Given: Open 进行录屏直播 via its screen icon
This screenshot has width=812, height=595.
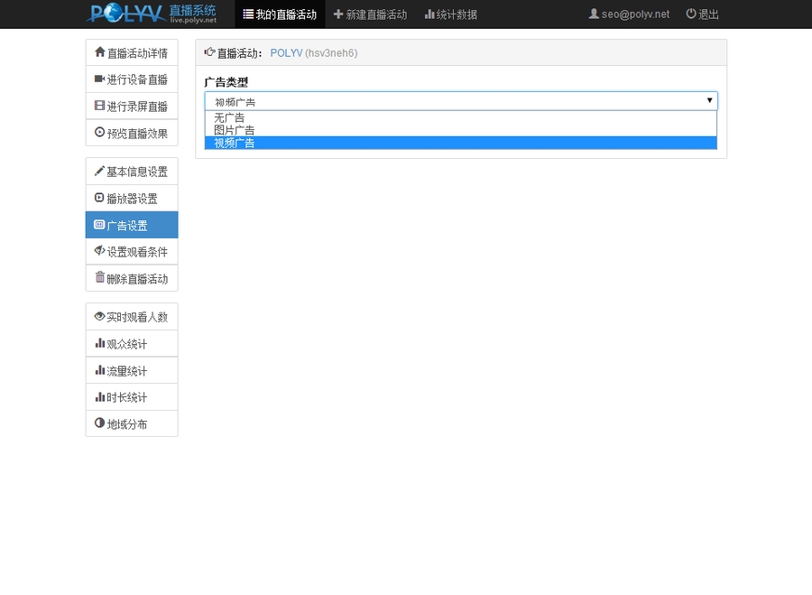Looking at the screenshot, I should 100,106.
